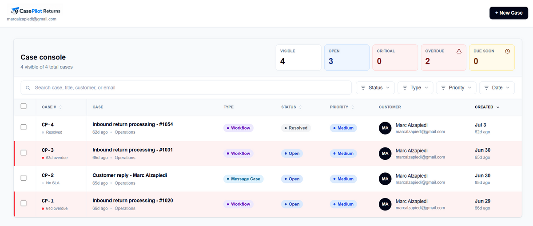Click the filter icon on Type button
Image resolution: width=533 pixels, height=226 pixels.
pos(405,88)
